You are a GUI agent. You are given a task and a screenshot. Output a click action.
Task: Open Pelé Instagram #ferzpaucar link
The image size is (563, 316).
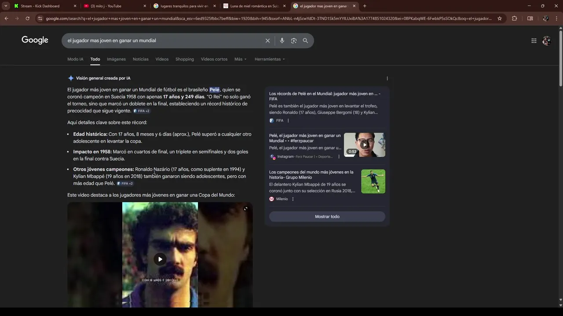pos(305,138)
